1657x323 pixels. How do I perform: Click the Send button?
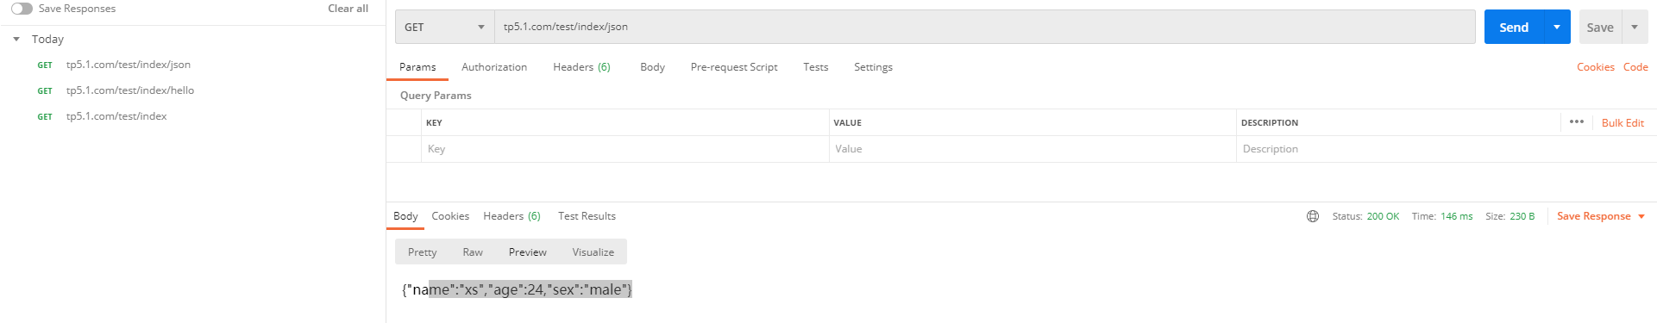tap(1514, 27)
